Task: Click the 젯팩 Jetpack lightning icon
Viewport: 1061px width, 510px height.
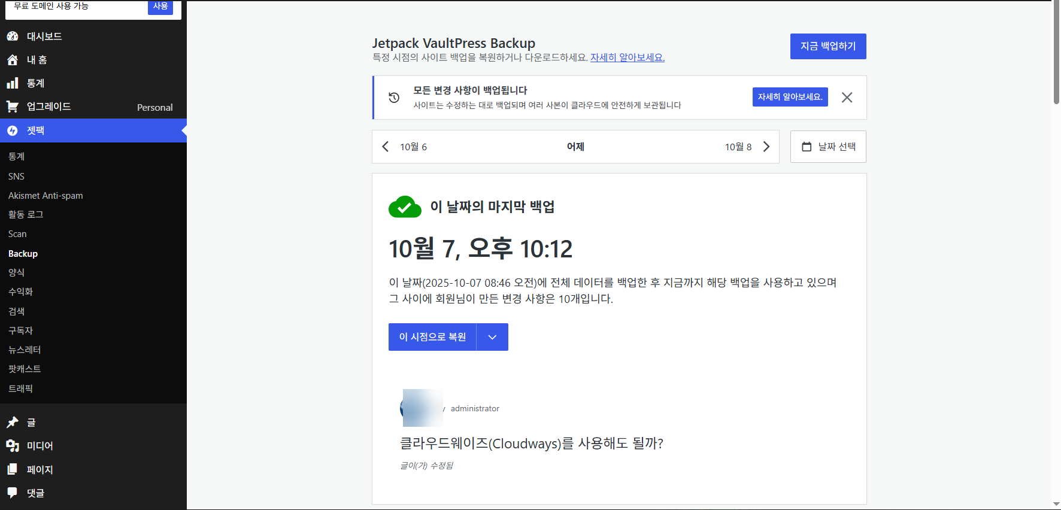Action: (13, 130)
